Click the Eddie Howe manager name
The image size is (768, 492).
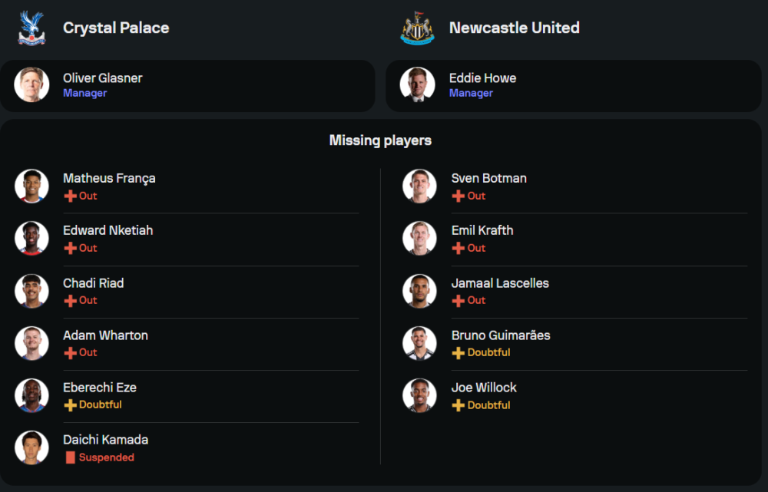click(x=482, y=78)
